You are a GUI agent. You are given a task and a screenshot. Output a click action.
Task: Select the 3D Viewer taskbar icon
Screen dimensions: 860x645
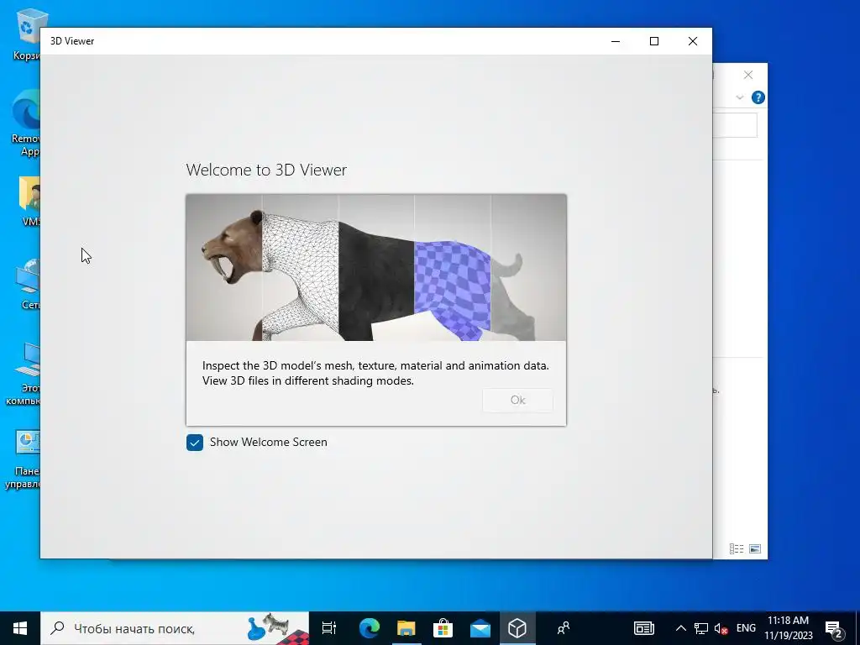click(517, 628)
